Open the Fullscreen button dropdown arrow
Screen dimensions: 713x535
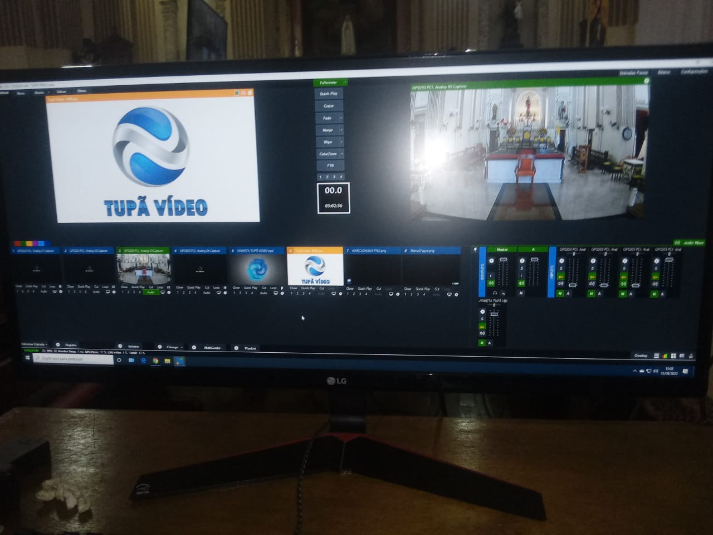(345, 82)
